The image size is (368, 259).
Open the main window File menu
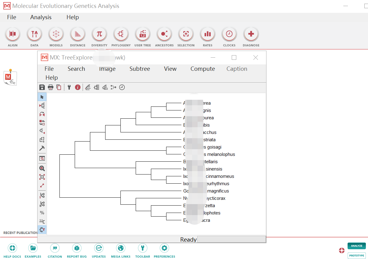(x=12, y=17)
